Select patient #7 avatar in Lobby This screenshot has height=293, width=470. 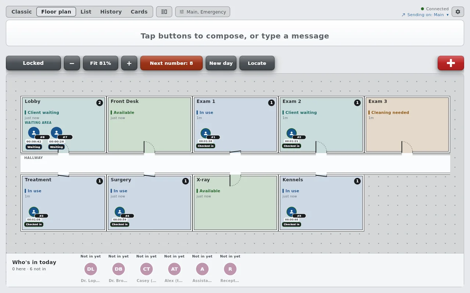tap(57, 133)
